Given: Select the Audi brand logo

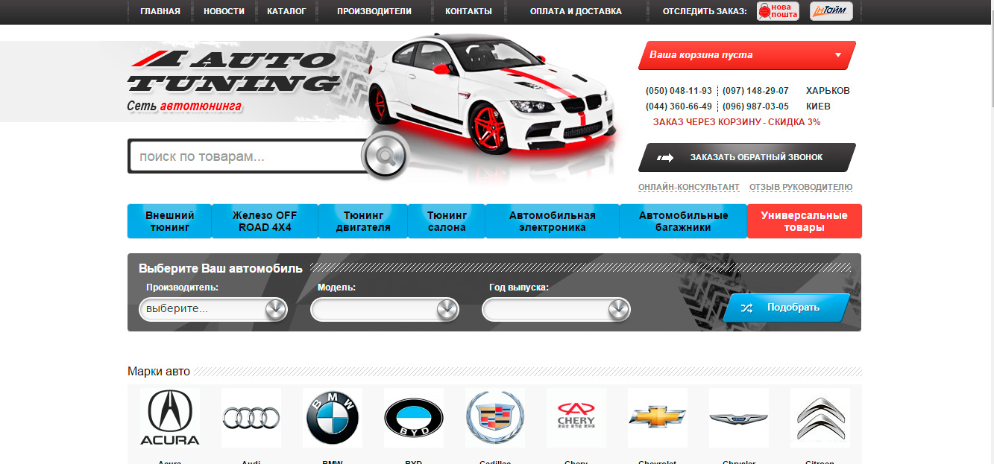Looking at the screenshot, I should click(x=251, y=418).
